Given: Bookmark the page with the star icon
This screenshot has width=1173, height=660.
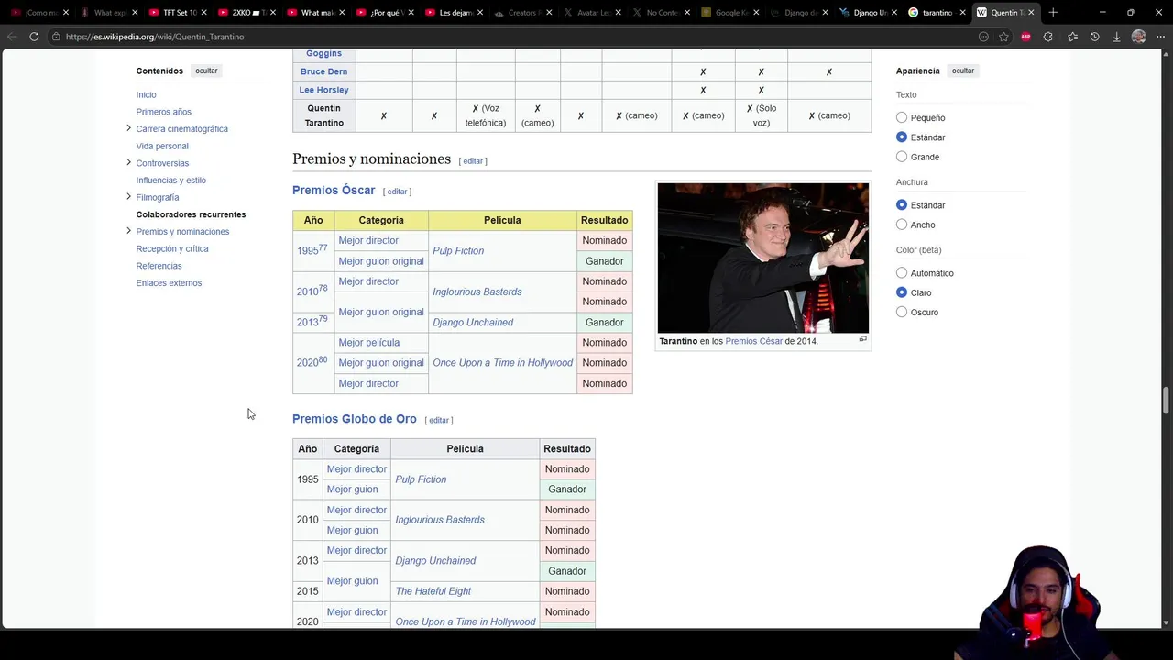Looking at the screenshot, I should pyautogui.click(x=1004, y=37).
